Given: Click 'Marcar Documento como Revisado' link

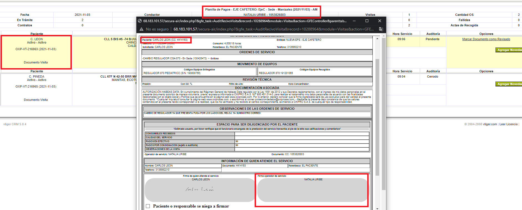Looking at the screenshot, I should (x=486, y=39).
